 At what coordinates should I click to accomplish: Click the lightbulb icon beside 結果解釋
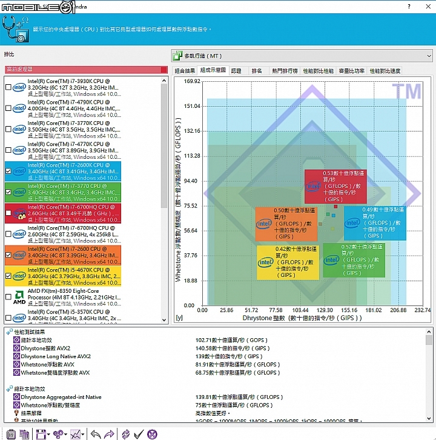pyautogui.click(x=16, y=413)
